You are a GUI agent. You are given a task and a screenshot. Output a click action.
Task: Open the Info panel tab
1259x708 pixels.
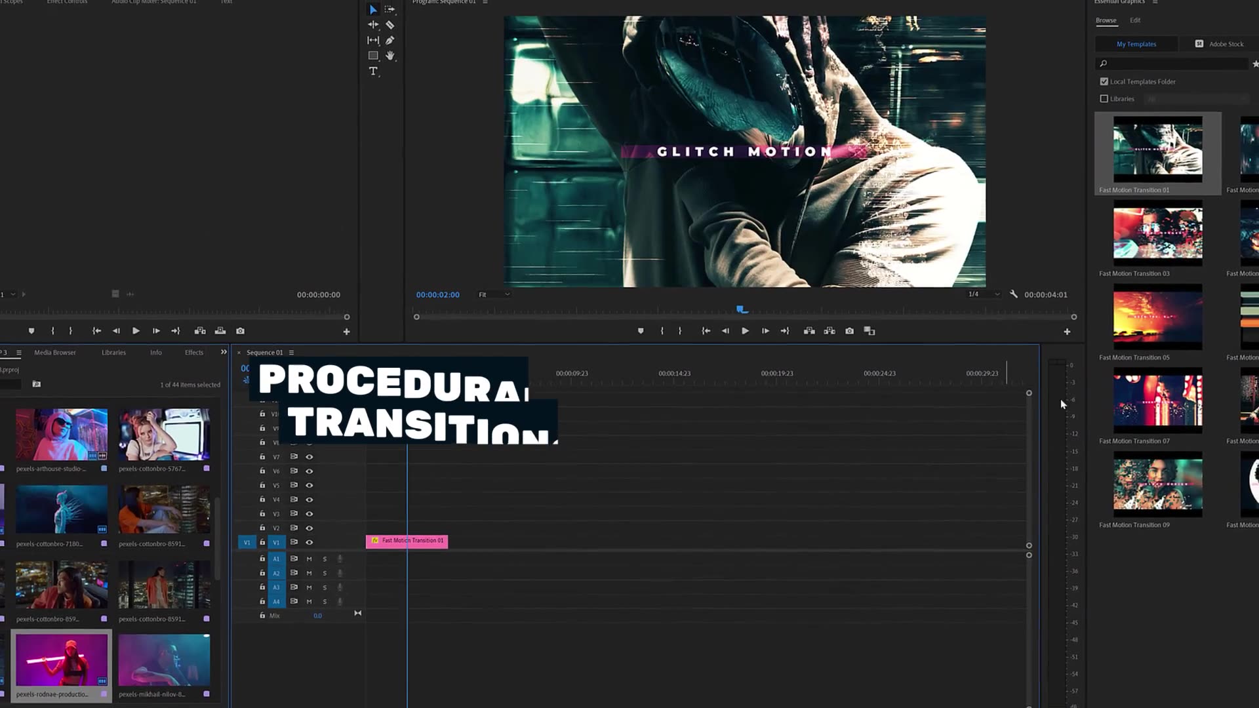[x=155, y=353]
